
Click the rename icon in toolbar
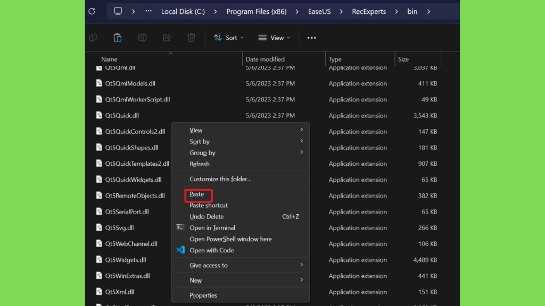[x=142, y=38]
